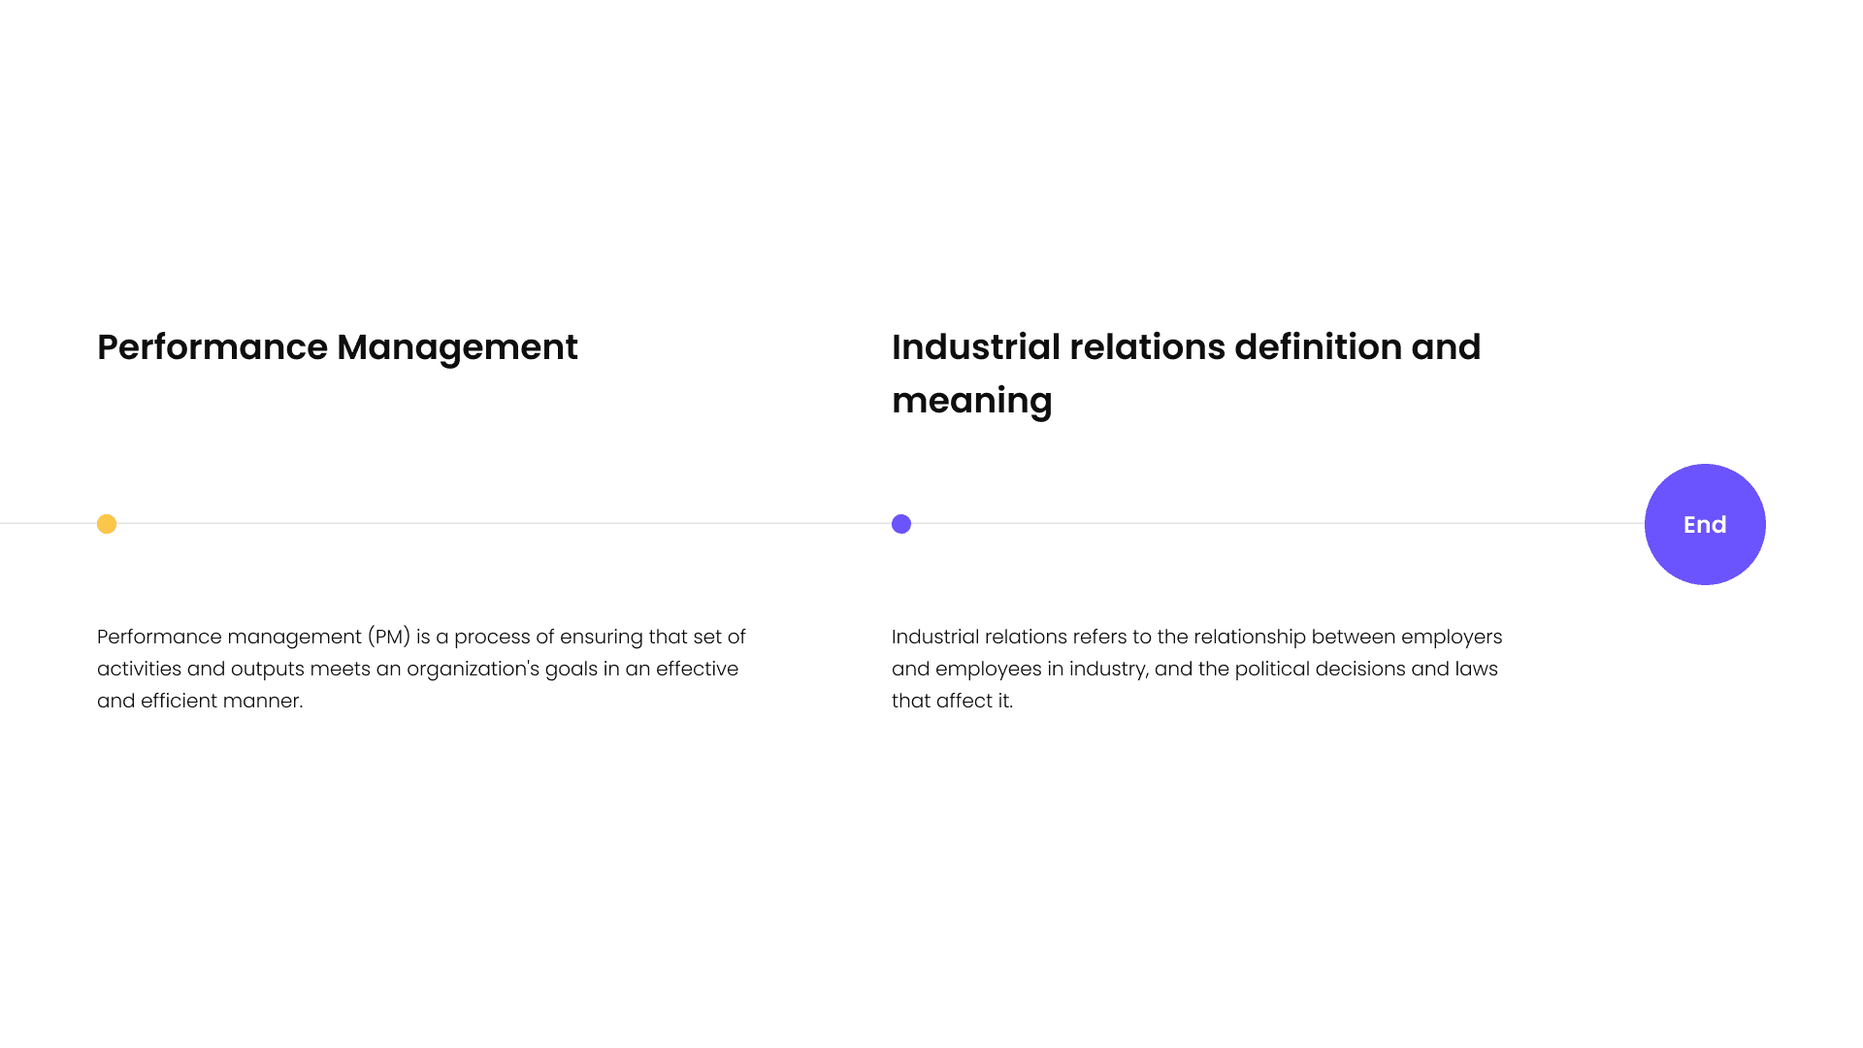
Task: Click the timeline line between the two dots
Action: point(505,523)
